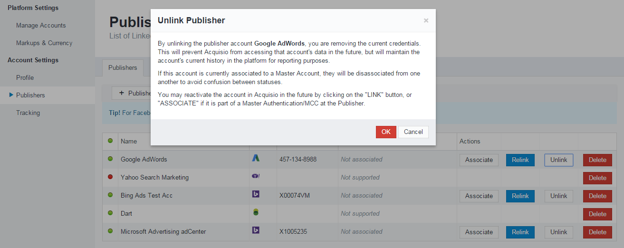Open Tracking settings in sidebar

(x=28, y=113)
